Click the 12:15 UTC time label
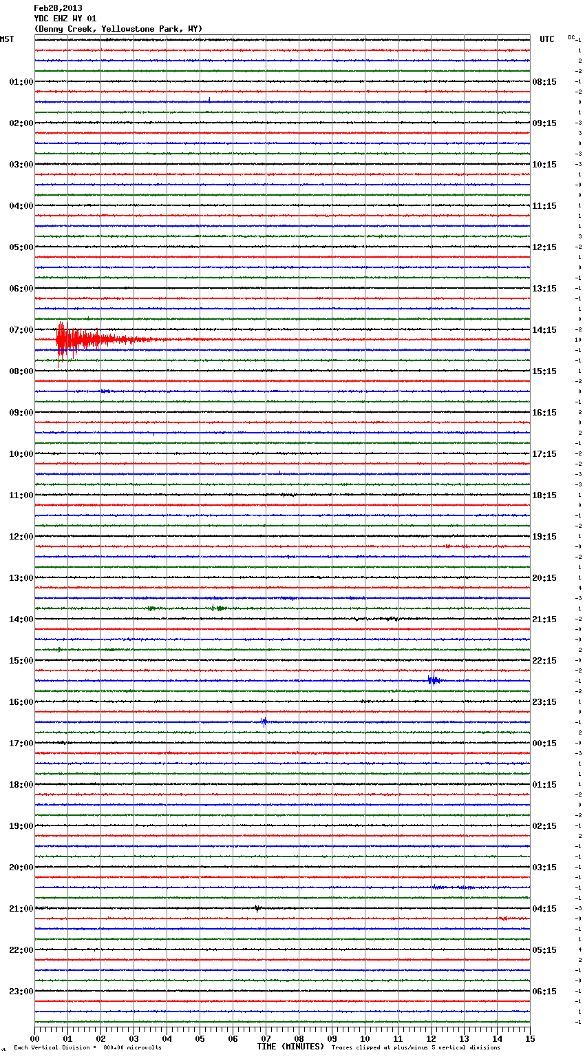 pos(544,247)
